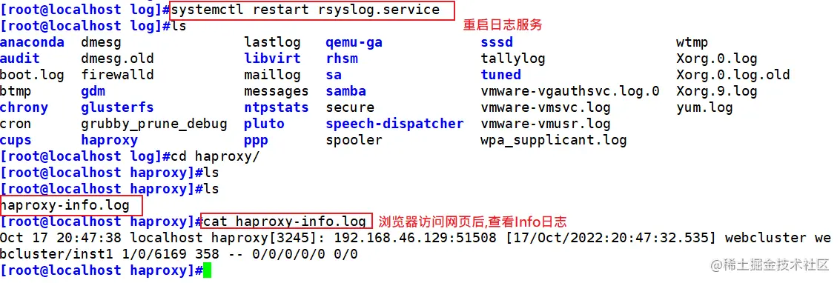The width and height of the screenshot is (840, 283).
Task: Click the 'haproxy[3245]:' process tag in log
Action: click(268, 238)
